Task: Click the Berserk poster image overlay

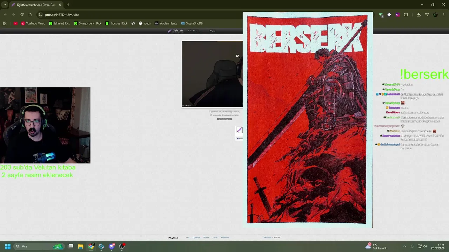Action: point(308,120)
